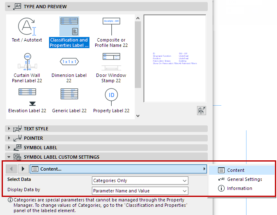This screenshot has width=277, height=215.
Task: Choose General Settings in page menu
Action: pyautogui.click(x=242, y=179)
